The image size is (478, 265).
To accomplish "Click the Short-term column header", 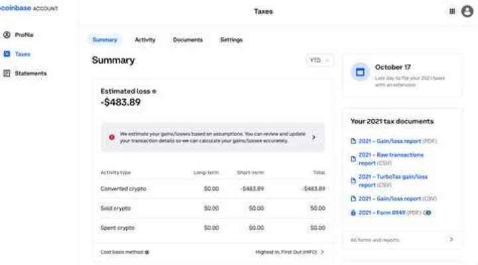I will (x=250, y=173).
